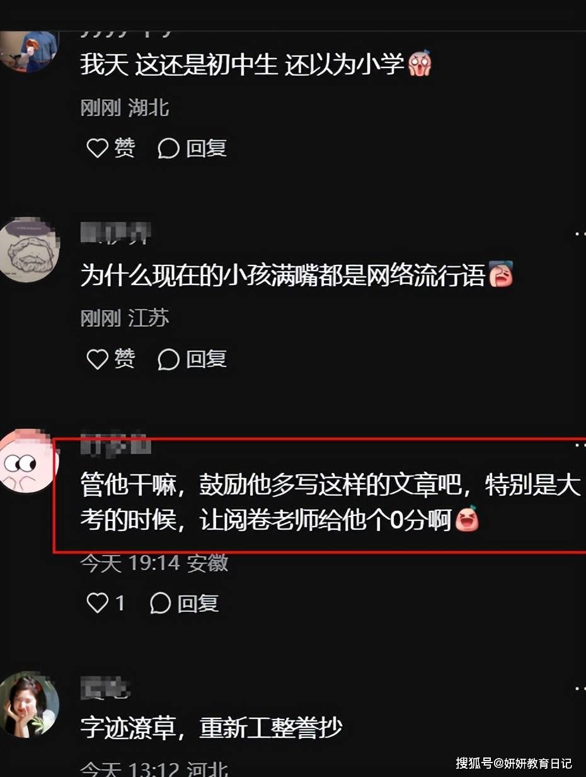Select comment text 字迹潦草，重新工整誊抄
This screenshot has height=777, width=586.
point(211,728)
